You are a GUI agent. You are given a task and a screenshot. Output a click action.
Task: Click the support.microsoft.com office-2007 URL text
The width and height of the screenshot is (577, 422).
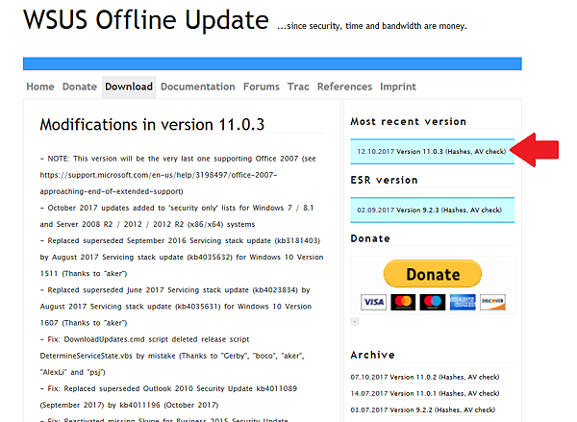tap(159, 184)
